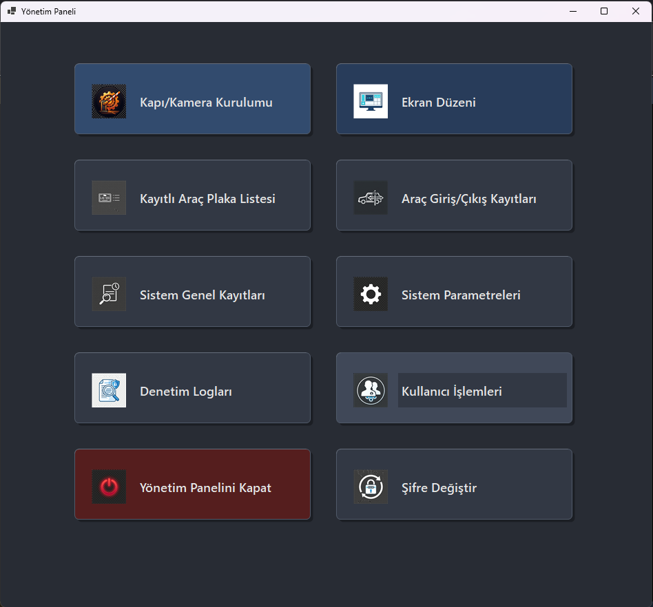Close the Yönetim Paneli window

[636, 11]
